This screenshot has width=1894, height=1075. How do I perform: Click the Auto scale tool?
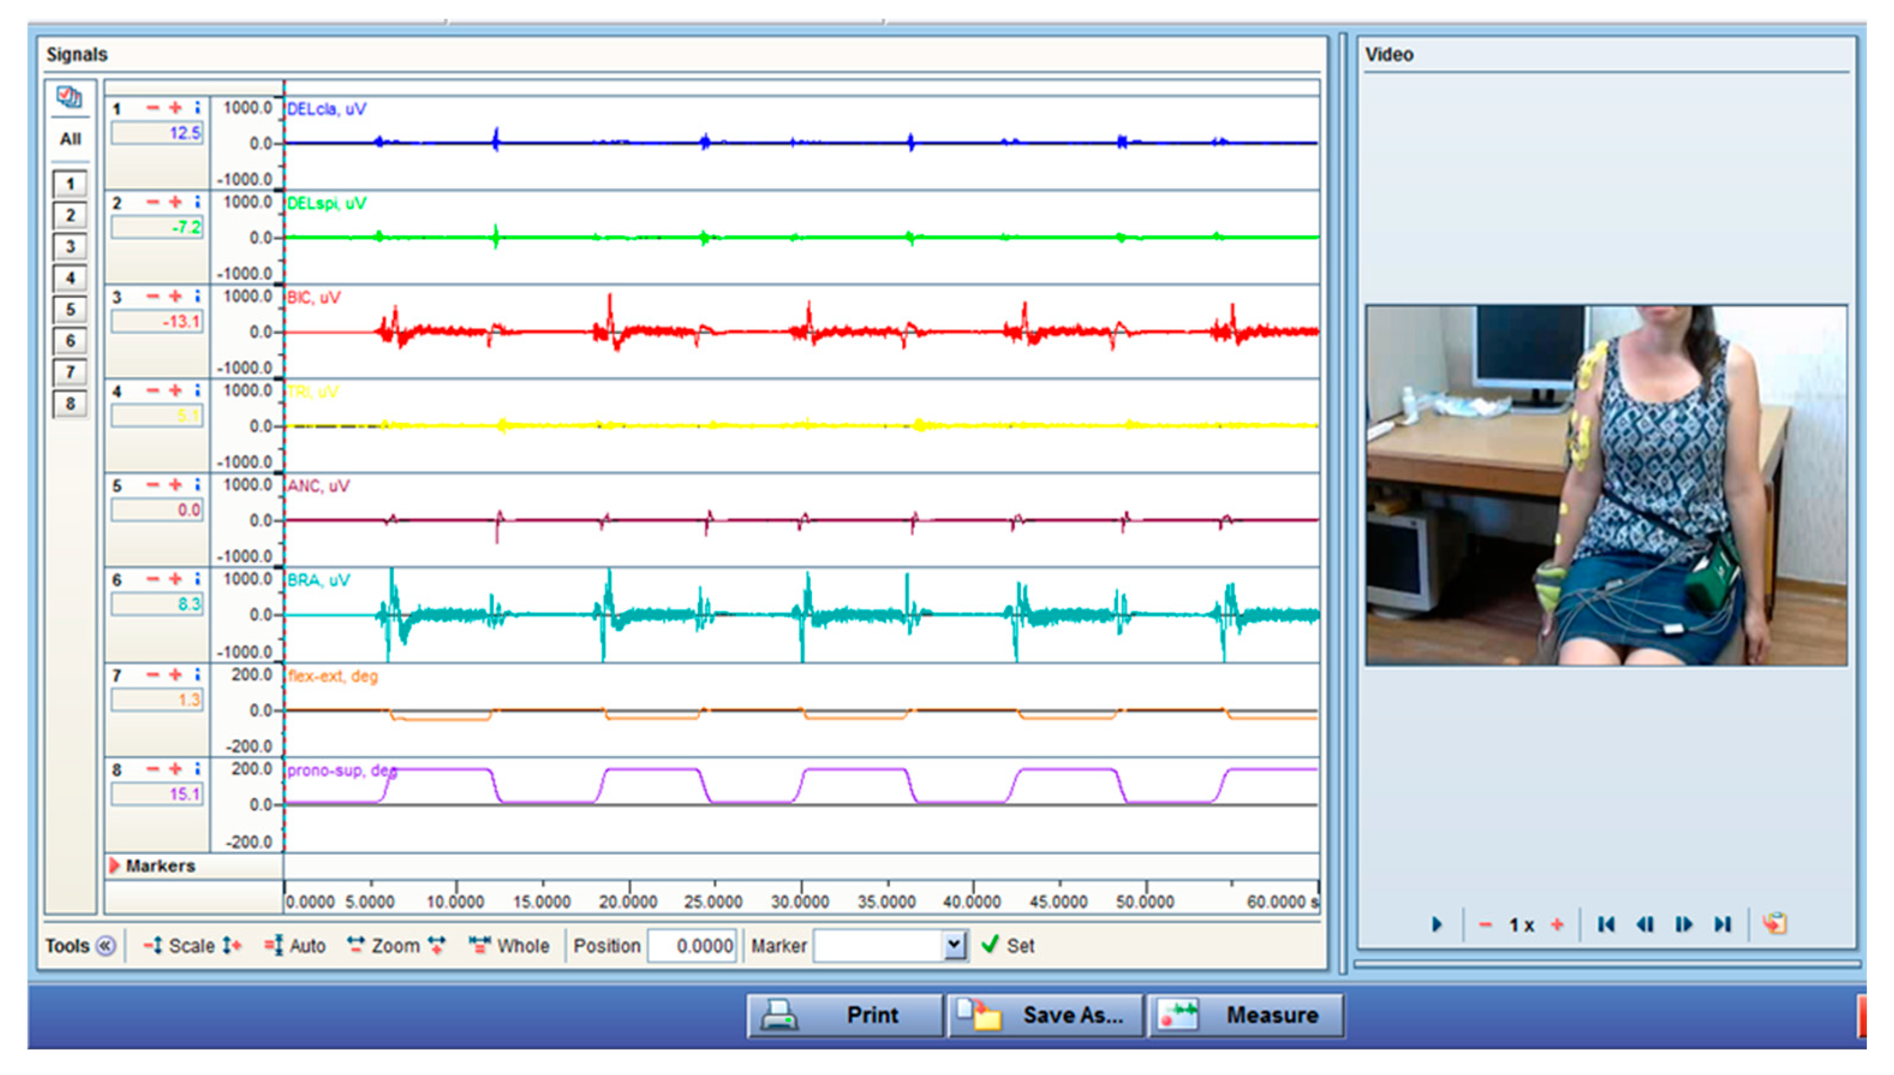295,946
